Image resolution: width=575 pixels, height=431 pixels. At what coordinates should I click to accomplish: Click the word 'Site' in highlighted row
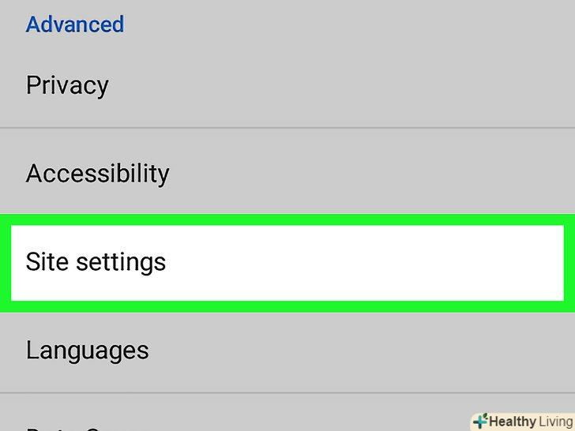click(x=47, y=262)
